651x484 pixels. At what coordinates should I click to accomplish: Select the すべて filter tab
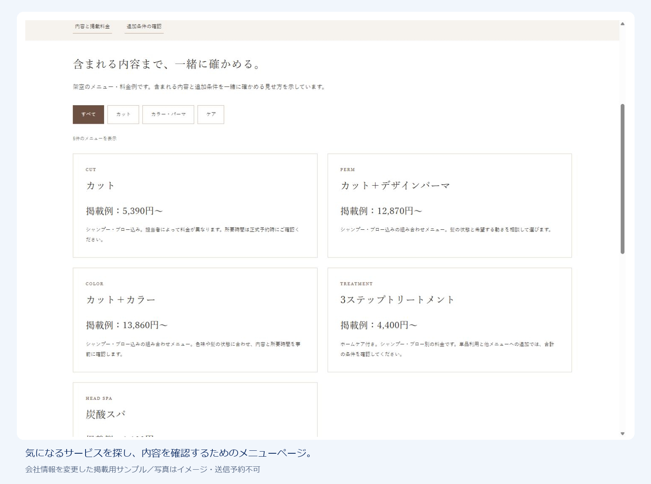click(x=88, y=114)
